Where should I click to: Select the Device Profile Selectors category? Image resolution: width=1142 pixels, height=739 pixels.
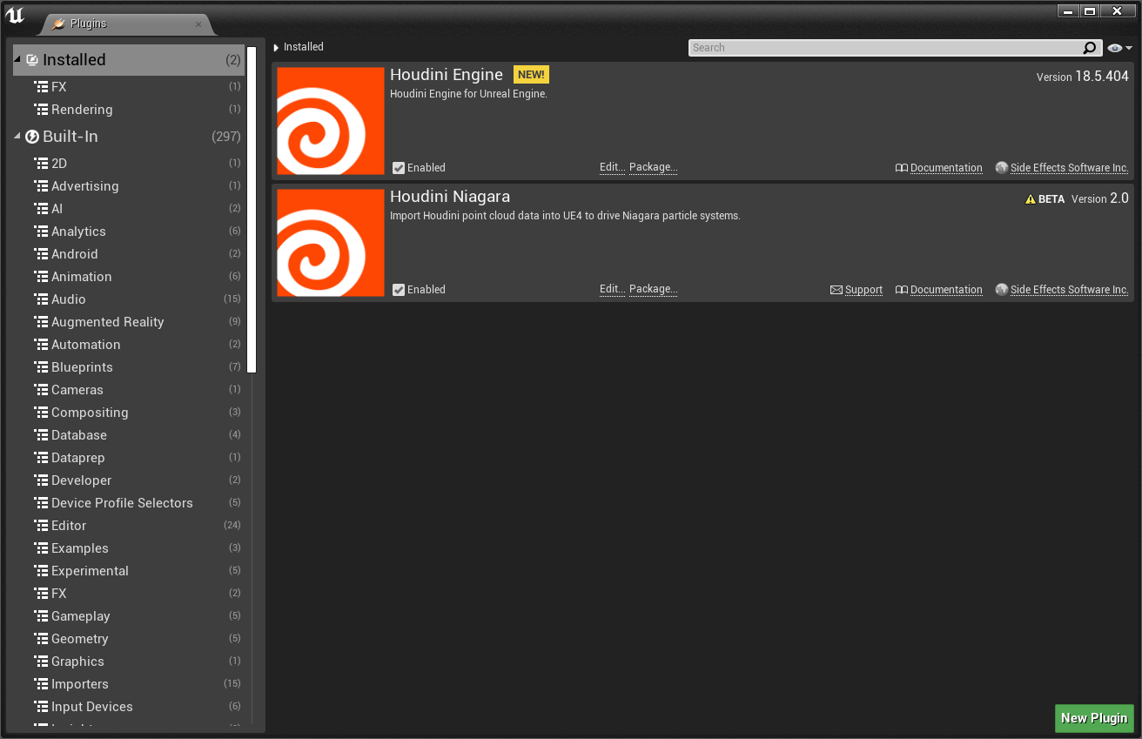[129, 503]
